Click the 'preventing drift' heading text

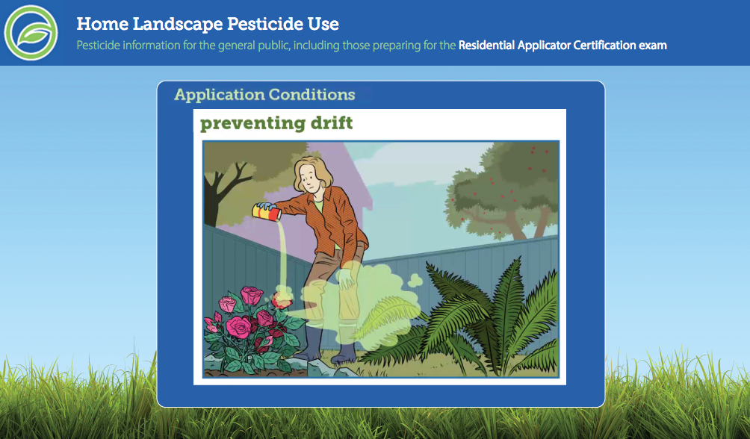tap(276, 123)
